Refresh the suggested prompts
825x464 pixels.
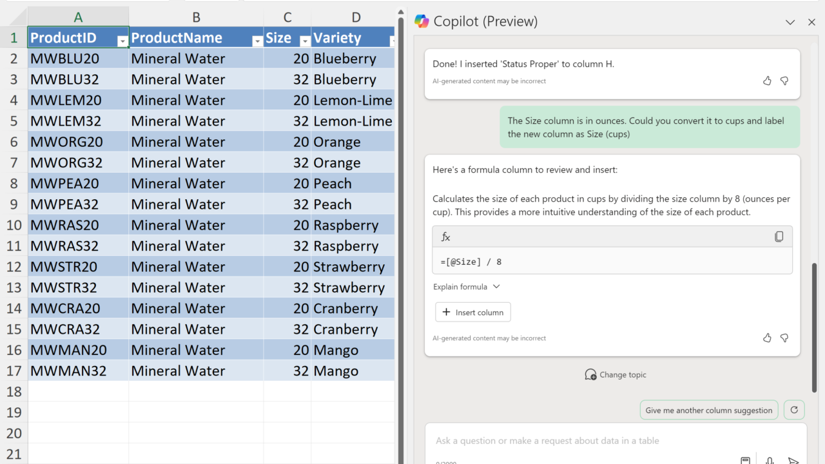pos(794,410)
